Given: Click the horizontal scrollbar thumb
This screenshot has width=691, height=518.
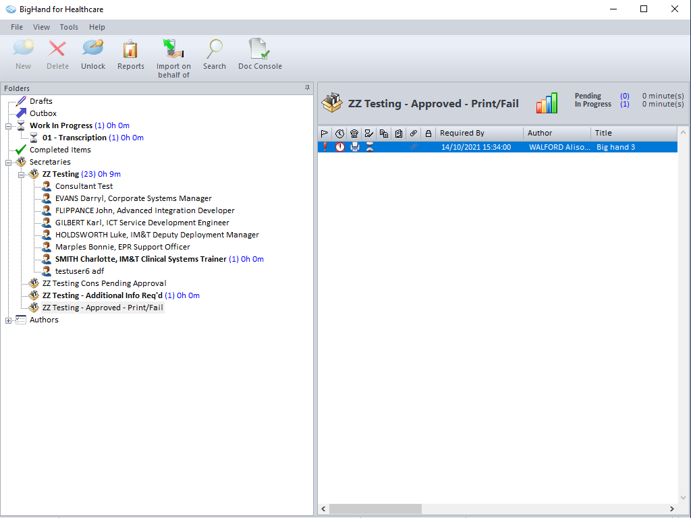Looking at the screenshot, I should point(375,509).
